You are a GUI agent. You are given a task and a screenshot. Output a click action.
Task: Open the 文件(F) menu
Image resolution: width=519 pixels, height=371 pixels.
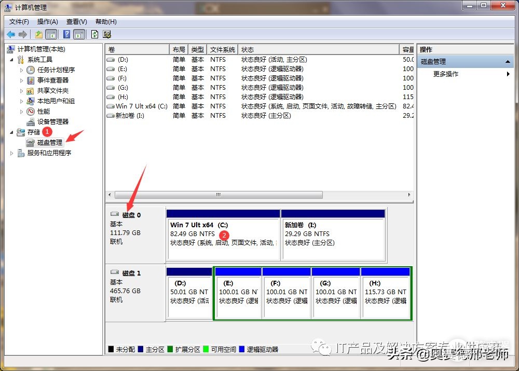click(x=19, y=22)
